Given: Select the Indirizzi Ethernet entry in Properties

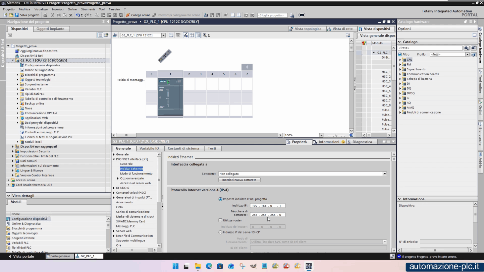Looking at the screenshot, I should click(x=131, y=168).
